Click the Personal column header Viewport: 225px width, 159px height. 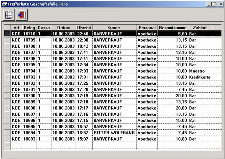[147, 28]
